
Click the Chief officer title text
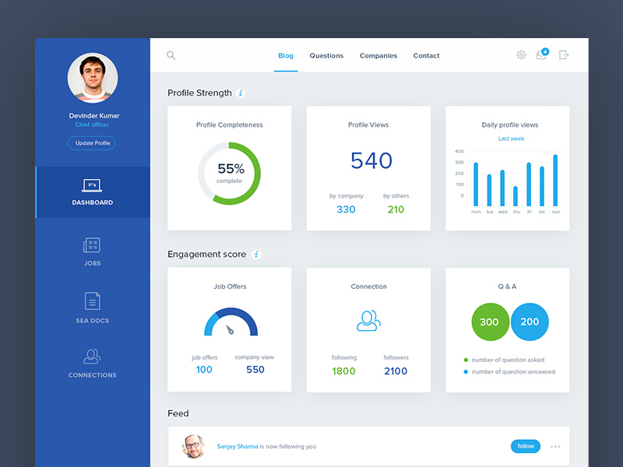coord(92,125)
